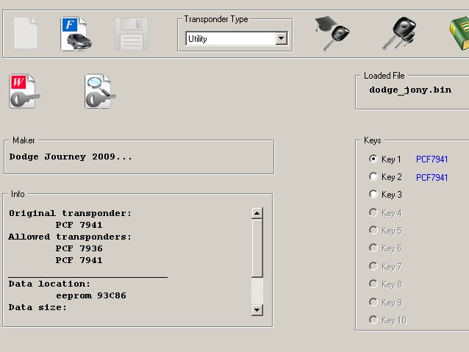Select the Key 1 radio button
Image resolution: width=469 pixels, height=352 pixels.
pyautogui.click(x=373, y=159)
